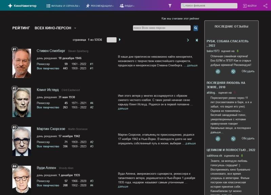Image resolution: width=271 pixels, height=195 pixels.
Task: Click the #1 rank badge
Action: [14, 49]
